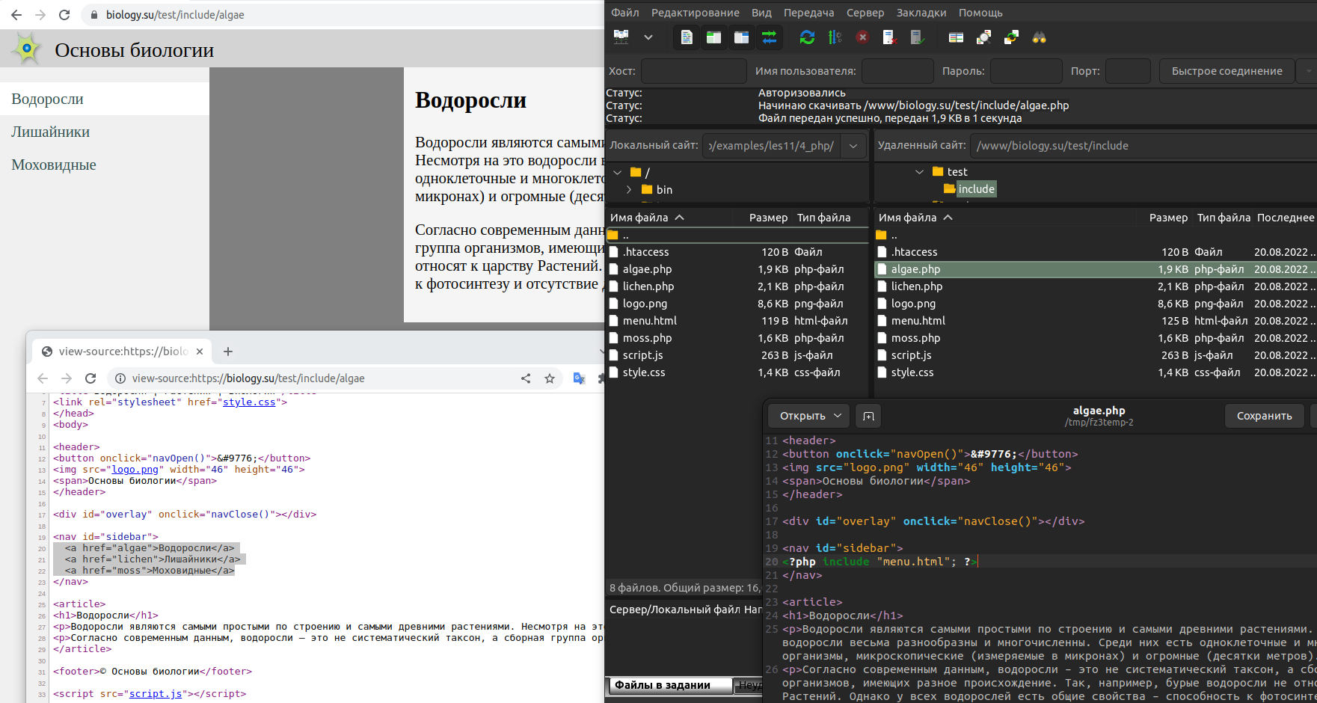The image size is (1317, 703).
Task: Reload the view-source page
Action: coord(90,378)
